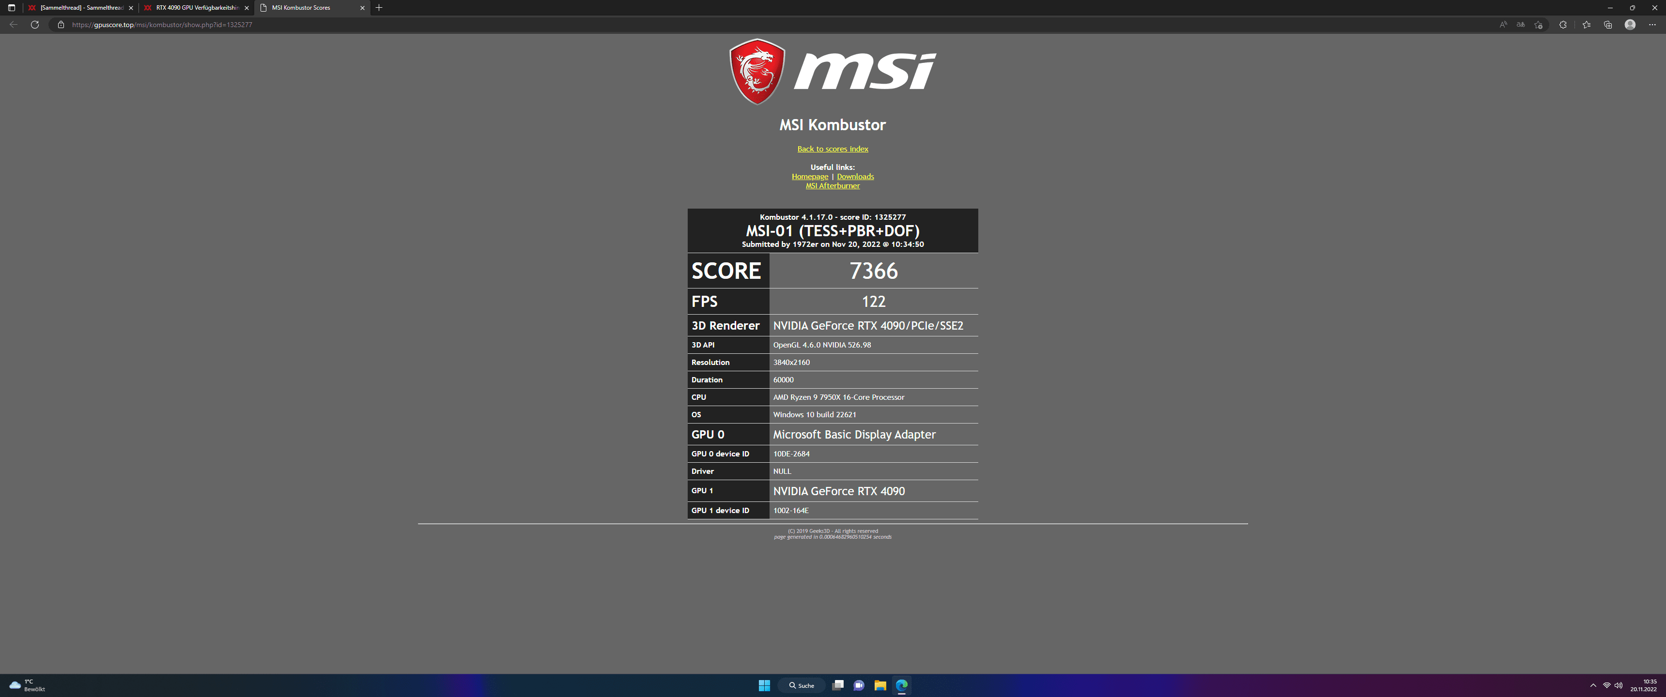Open the clock and date flyout
This screenshot has width=1666, height=697.
coord(1643,685)
